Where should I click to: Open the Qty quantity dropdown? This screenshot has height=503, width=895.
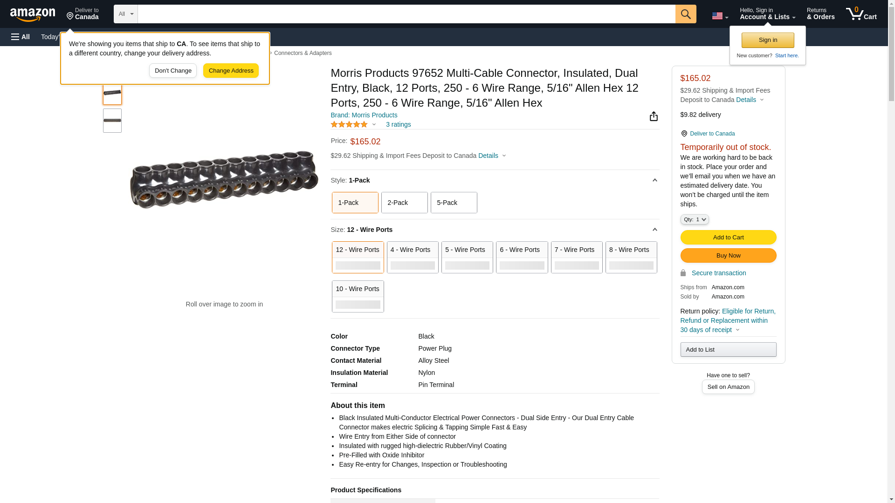tap(694, 219)
